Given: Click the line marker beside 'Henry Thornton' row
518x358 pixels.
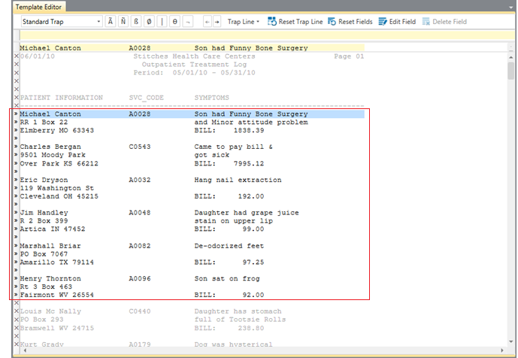Looking at the screenshot, I should pyautogui.click(x=16, y=278).
